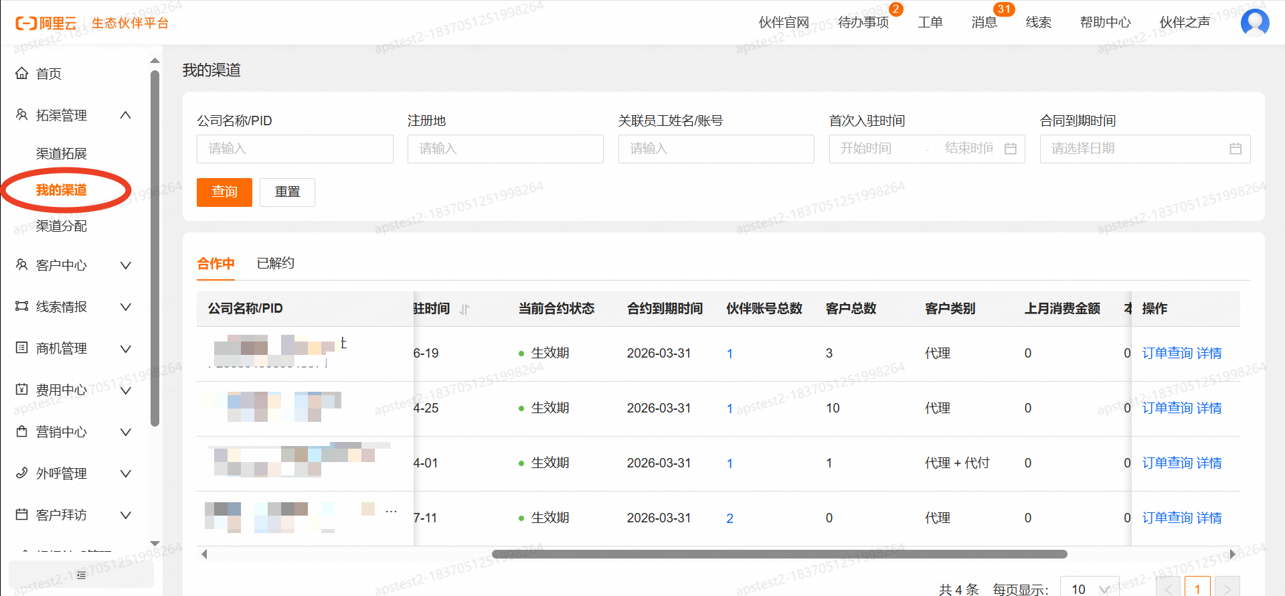Click the table's horizontal scrollbar
Screen dimensions: 1285x596
(779, 554)
